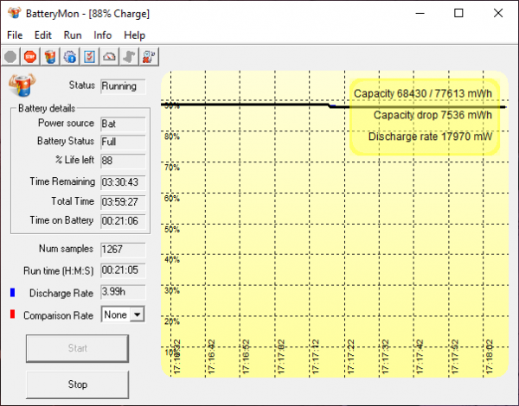Open the Info menu
The image size is (519, 406).
tap(103, 35)
